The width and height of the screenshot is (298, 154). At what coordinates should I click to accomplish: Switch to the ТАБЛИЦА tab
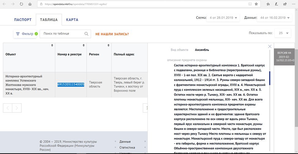(49, 20)
